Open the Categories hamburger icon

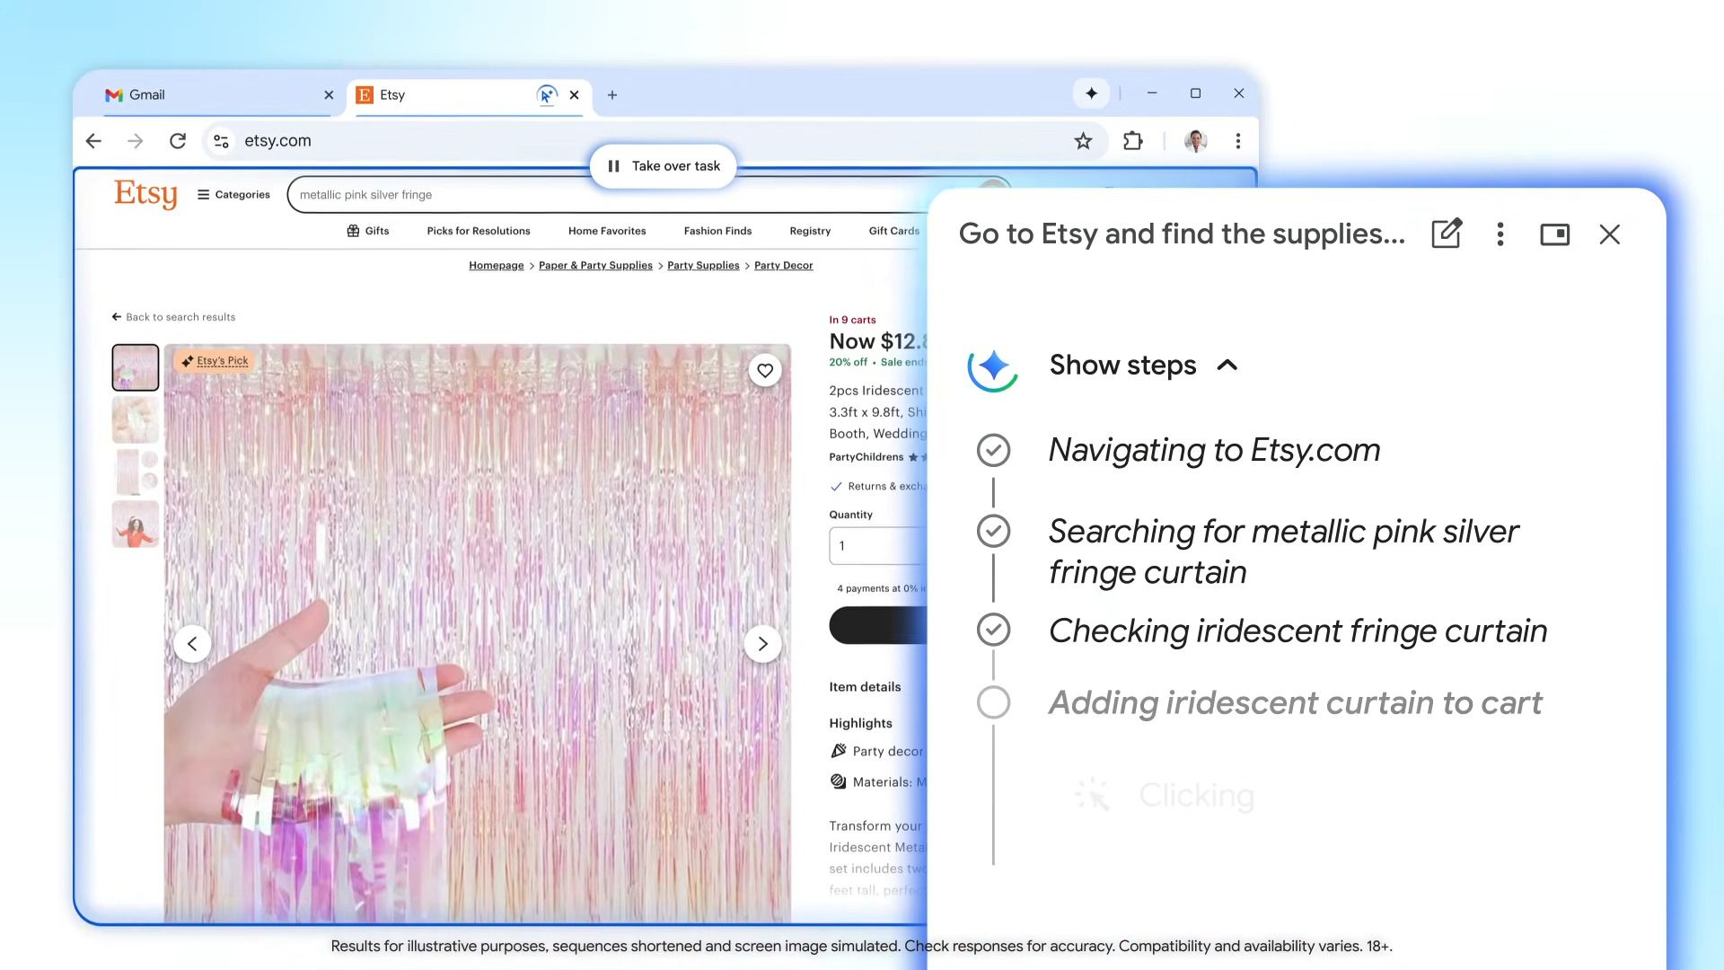(x=203, y=194)
